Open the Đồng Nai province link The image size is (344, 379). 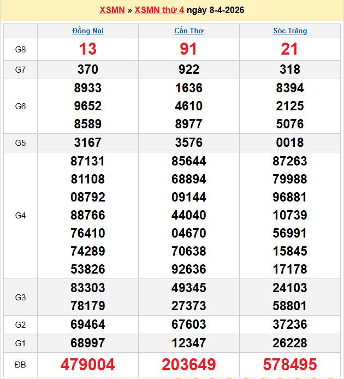coord(87,31)
